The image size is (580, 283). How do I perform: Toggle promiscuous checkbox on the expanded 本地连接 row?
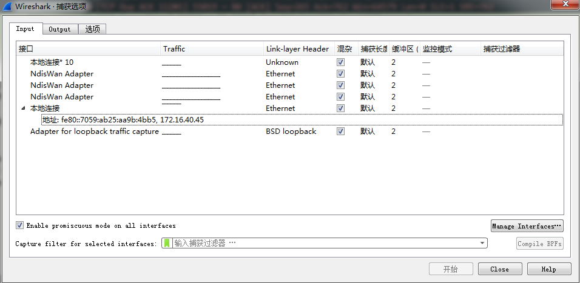(340, 108)
